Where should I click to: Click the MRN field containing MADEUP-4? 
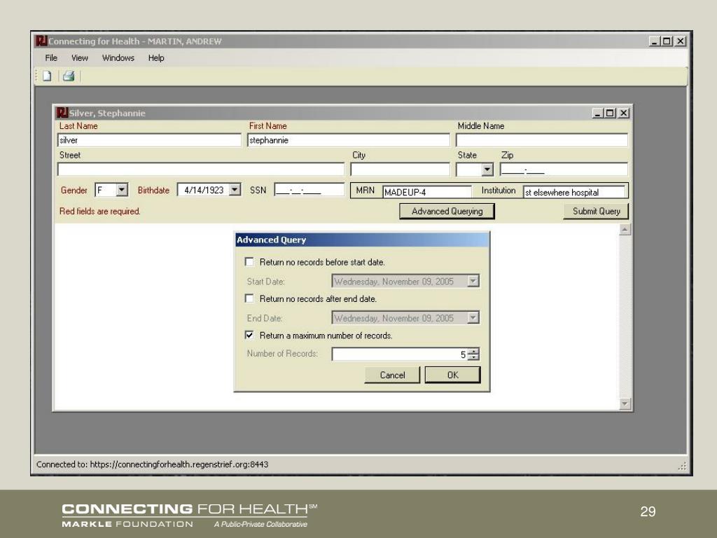click(426, 192)
